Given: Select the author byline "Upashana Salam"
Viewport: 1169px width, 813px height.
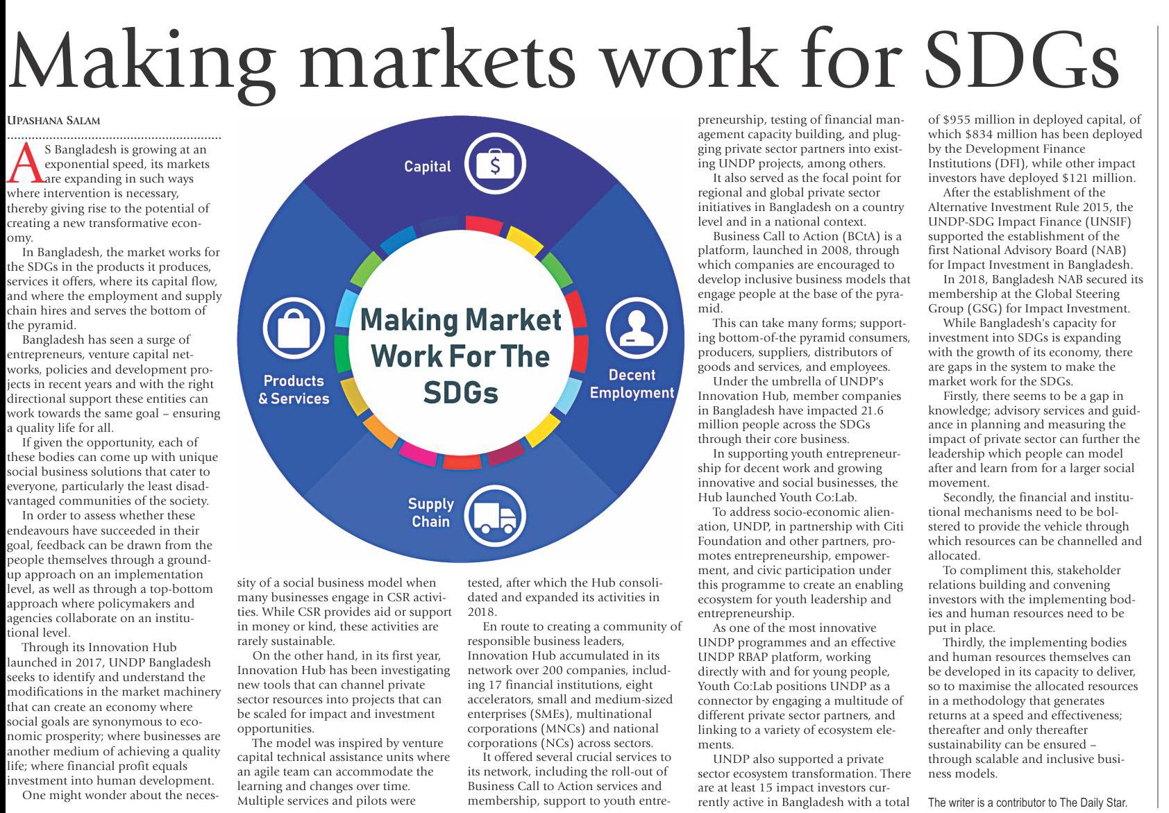Looking at the screenshot, I should 53,120.
